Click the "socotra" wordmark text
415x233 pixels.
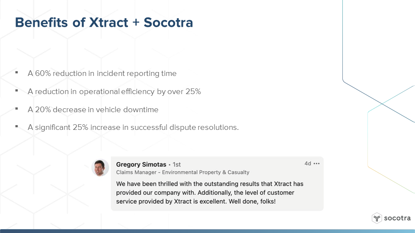click(x=397, y=218)
